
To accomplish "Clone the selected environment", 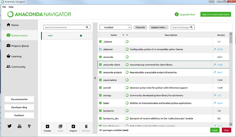I will click(60, 128).
